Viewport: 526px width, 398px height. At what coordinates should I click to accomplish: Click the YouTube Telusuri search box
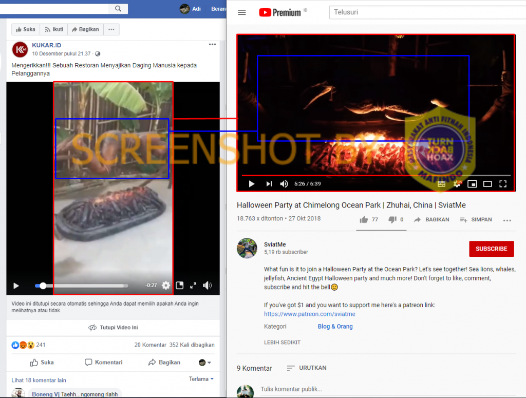428,12
